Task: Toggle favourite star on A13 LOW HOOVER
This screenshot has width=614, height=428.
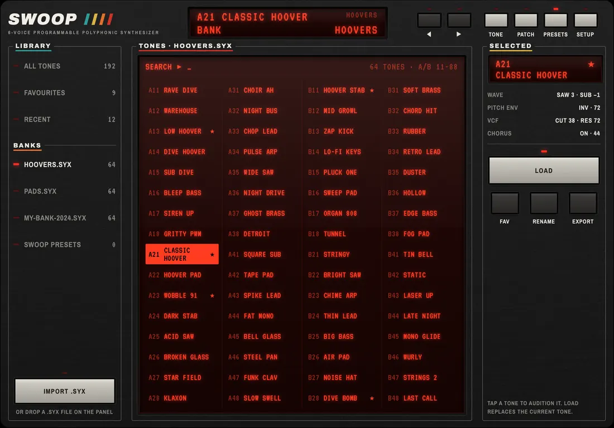Action: 212,132
